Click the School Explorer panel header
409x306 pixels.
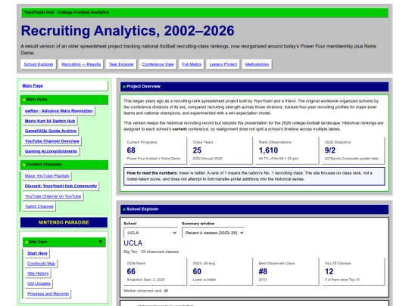pos(254,209)
